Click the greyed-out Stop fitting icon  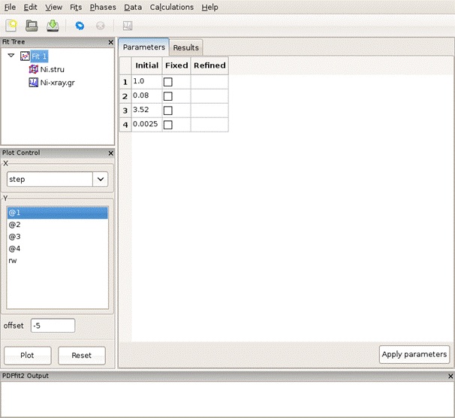point(100,26)
